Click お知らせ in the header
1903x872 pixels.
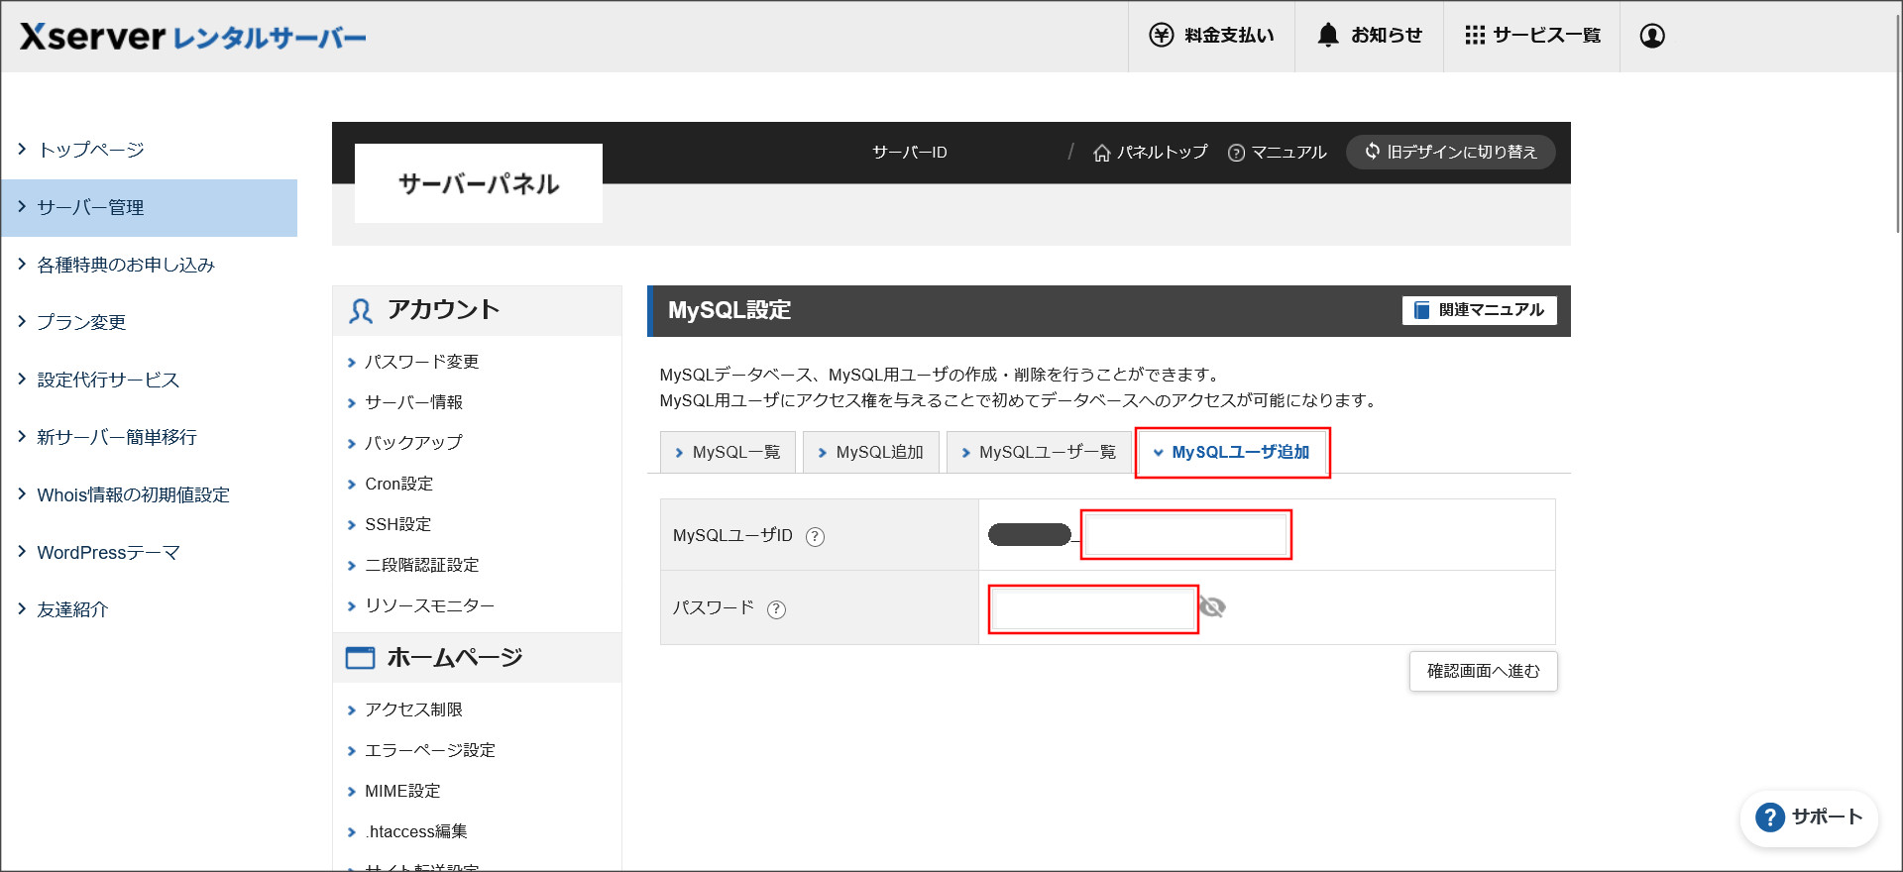[x=1369, y=36]
